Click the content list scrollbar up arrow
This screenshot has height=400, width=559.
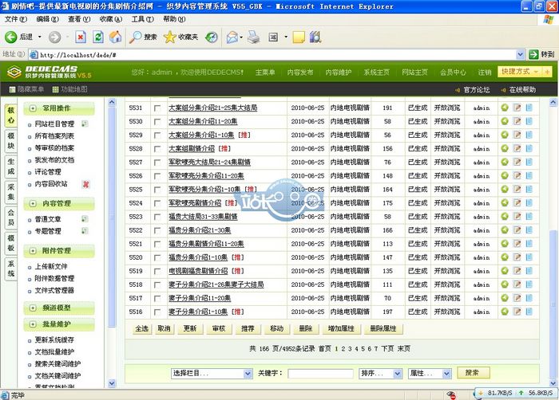tap(553, 103)
